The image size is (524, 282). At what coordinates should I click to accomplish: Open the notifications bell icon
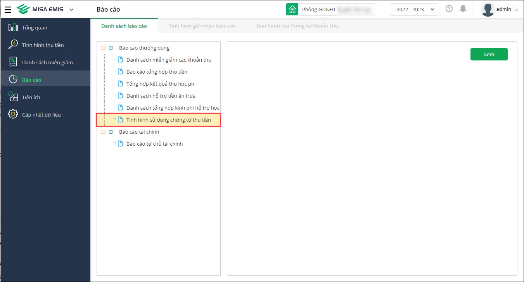(x=463, y=9)
